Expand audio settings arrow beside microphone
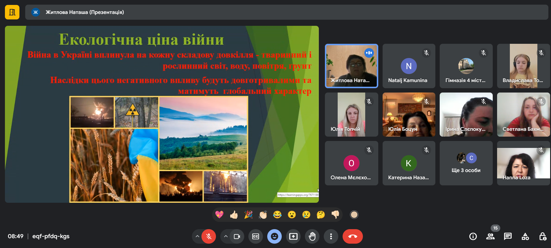This screenshot has height=248, width=551. [197, 236]
